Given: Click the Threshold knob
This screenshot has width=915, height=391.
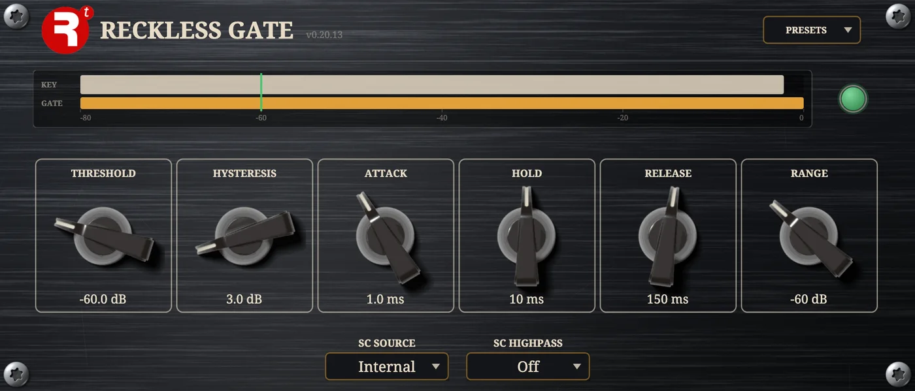Looking at the screenshot, I should (x=103, y=236).
